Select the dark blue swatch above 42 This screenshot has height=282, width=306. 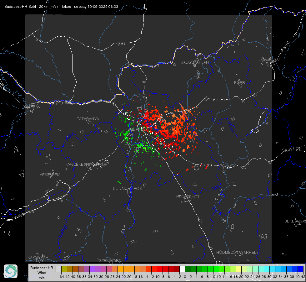(301, 269)
